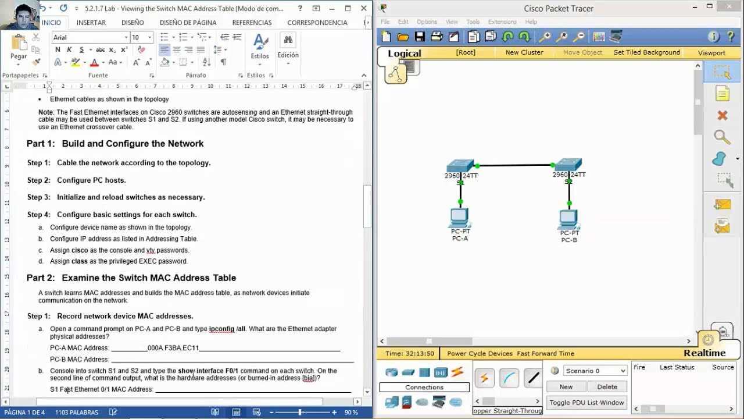Choose the Select tool in right toolbar
This screenshot has width=744, height=419.
pos(722,72)
